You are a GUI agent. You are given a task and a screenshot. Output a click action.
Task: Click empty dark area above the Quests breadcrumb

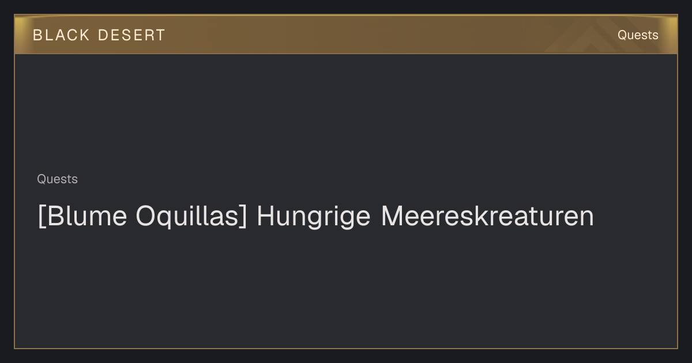tap(346, 112)
